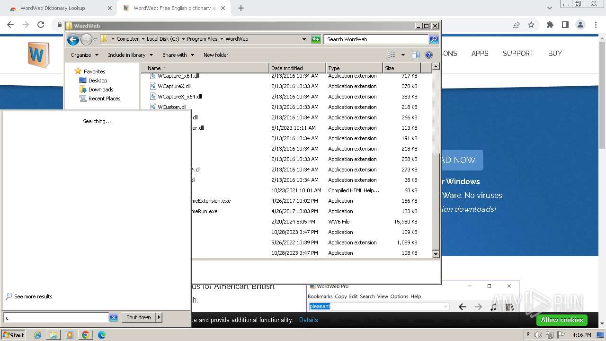Click the file list scroll down arrow

pos(436,254)
